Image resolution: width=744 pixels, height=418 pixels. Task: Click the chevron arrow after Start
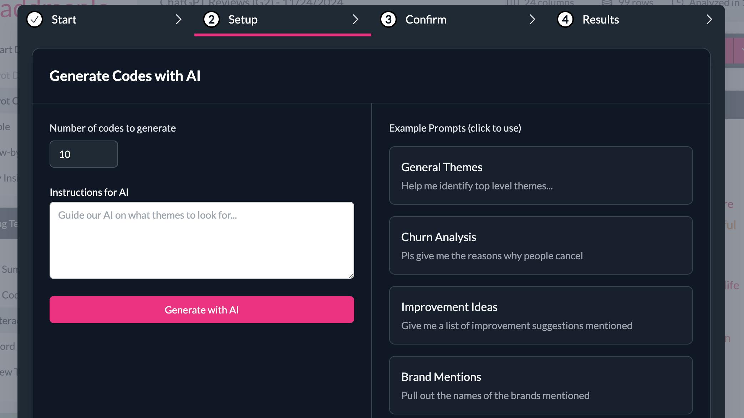[x=179, y=20]
